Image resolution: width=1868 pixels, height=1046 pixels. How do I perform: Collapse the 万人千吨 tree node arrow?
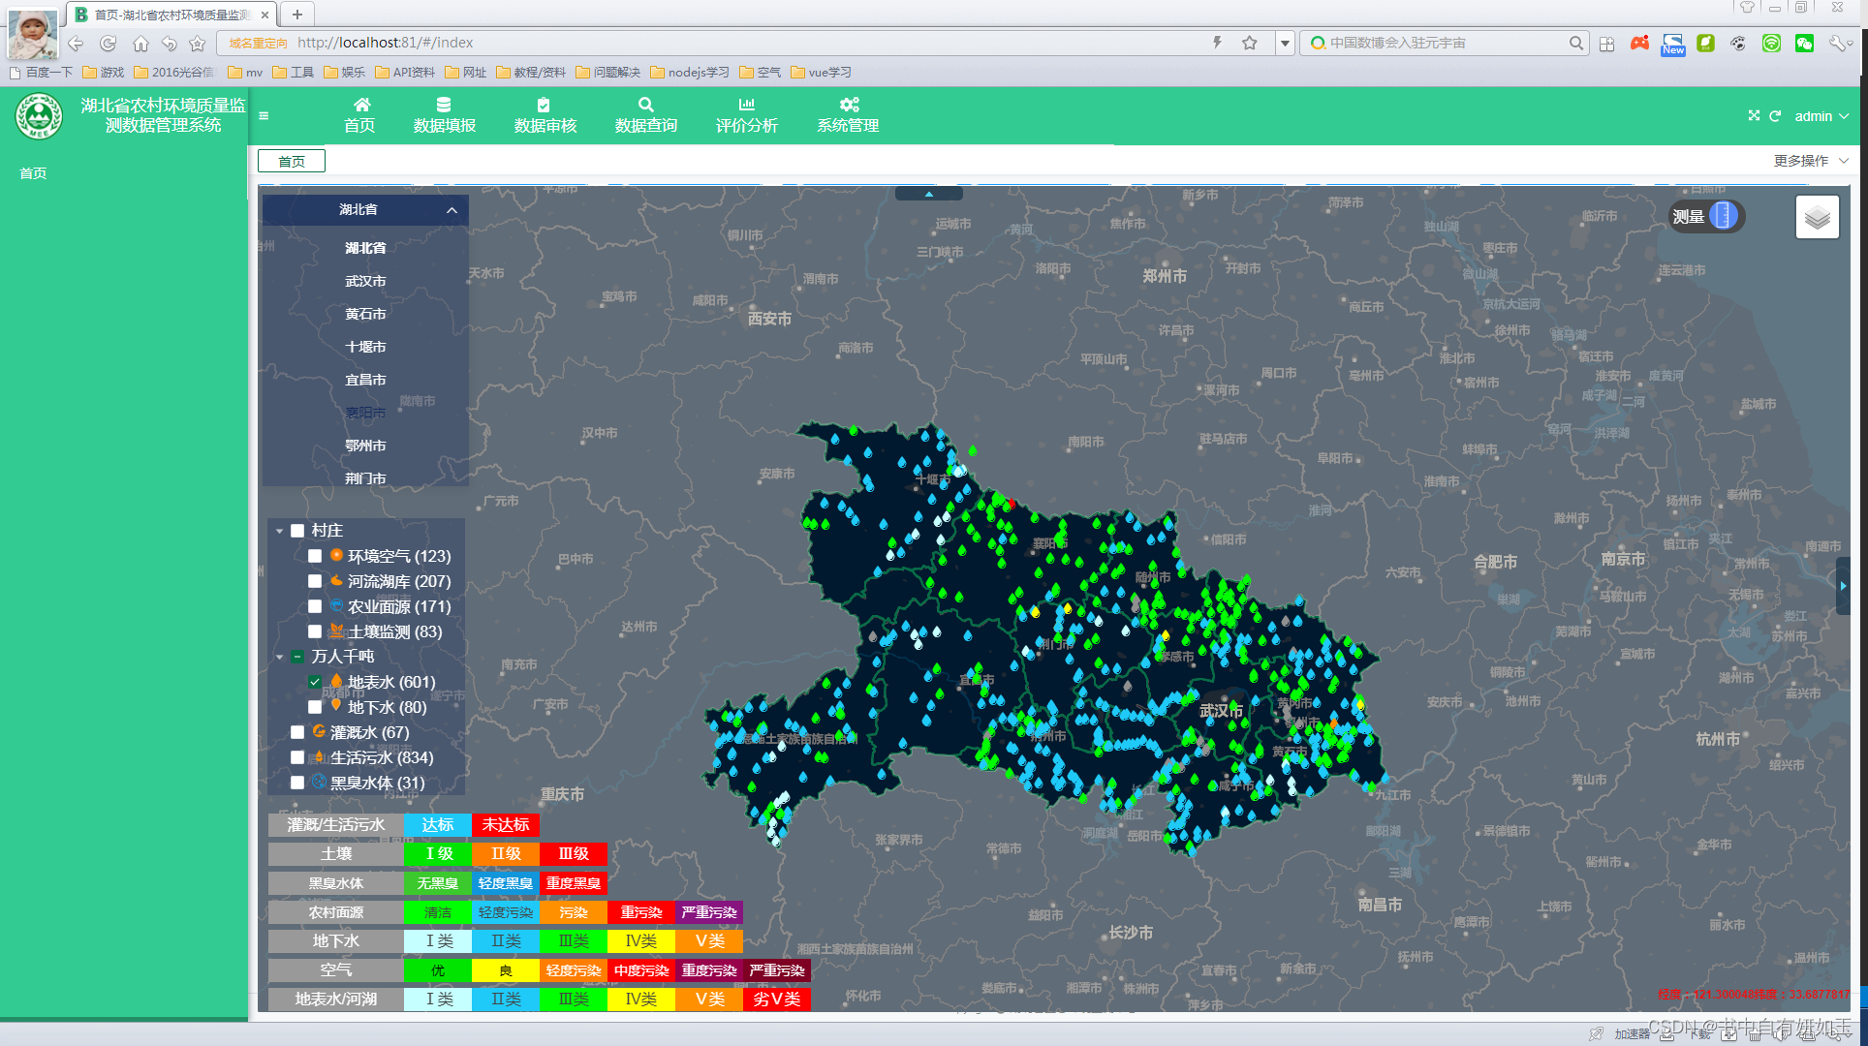pos(279,657)
